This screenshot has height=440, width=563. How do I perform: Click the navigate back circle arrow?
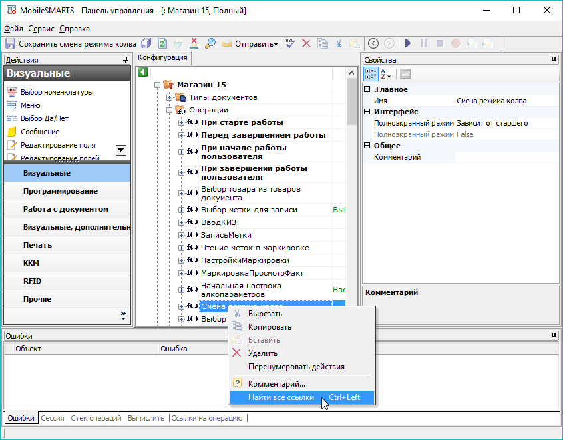coord(373,43)
